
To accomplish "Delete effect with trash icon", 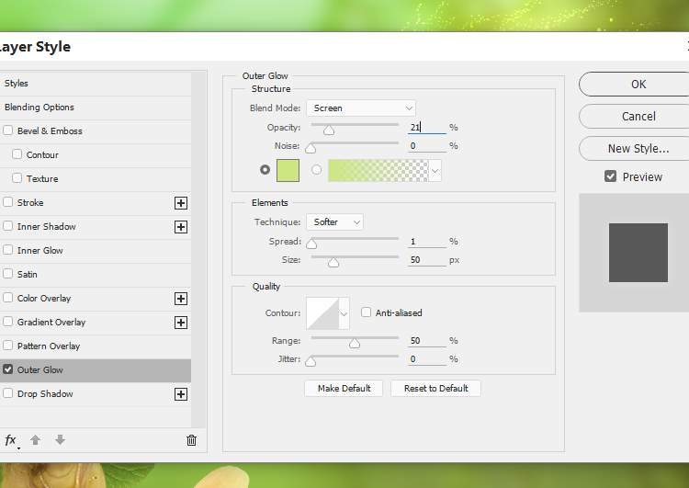I will tap(191, 440).
